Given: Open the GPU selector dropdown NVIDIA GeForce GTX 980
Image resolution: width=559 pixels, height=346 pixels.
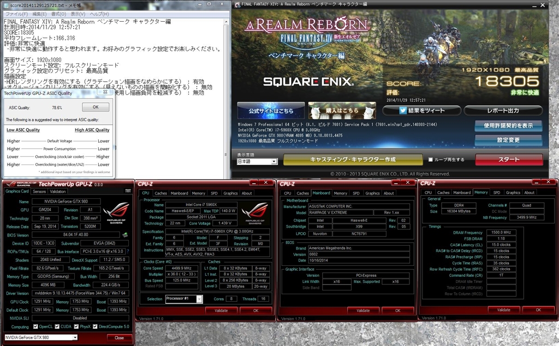Looking at the screenshot, I should pos(41,337).
